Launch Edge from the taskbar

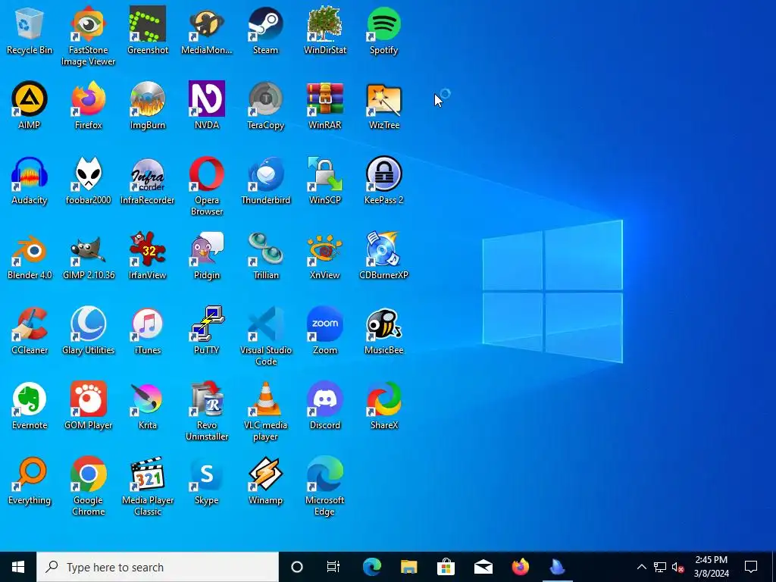pyautogui.click(x=371, y=567)
